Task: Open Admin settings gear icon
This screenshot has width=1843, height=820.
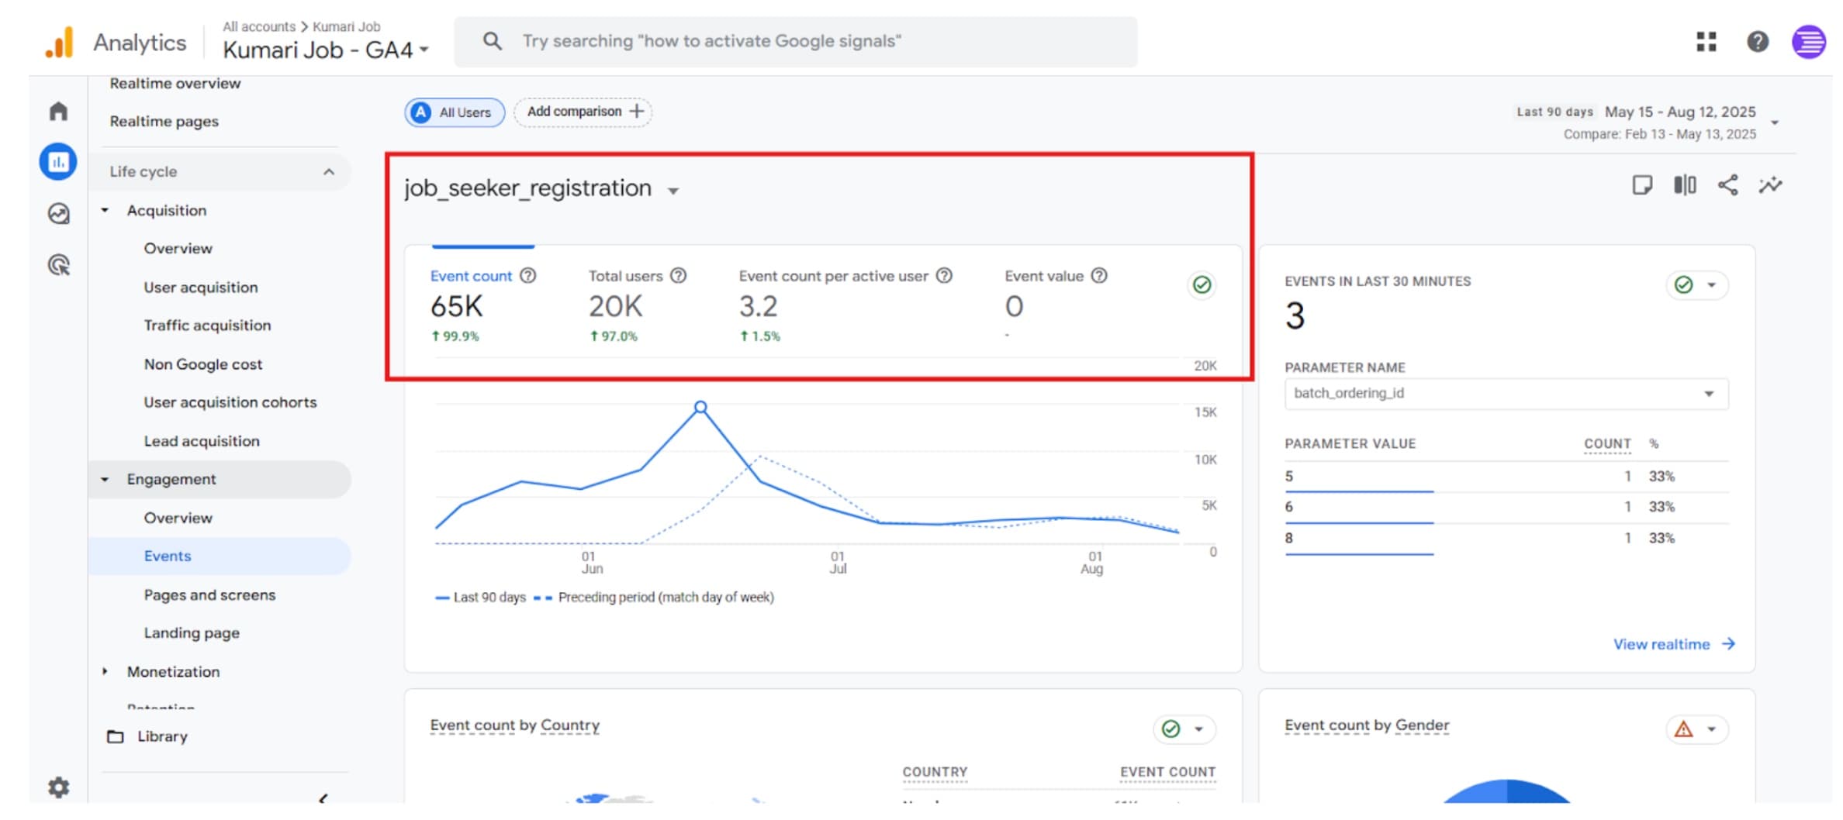Action: [58, 787]
